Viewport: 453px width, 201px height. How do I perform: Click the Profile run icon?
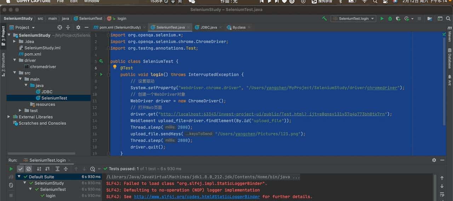(406, 18)
